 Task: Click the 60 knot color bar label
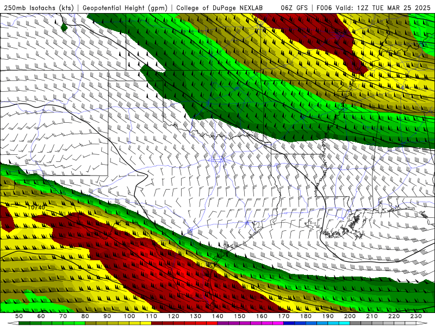tap(41, 316)
